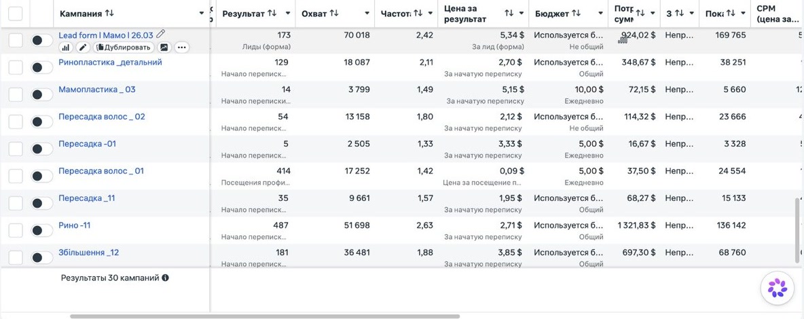Click the filled pencil edit button
The height and width of the screenshot is (319, 804).
coord(83,48)
